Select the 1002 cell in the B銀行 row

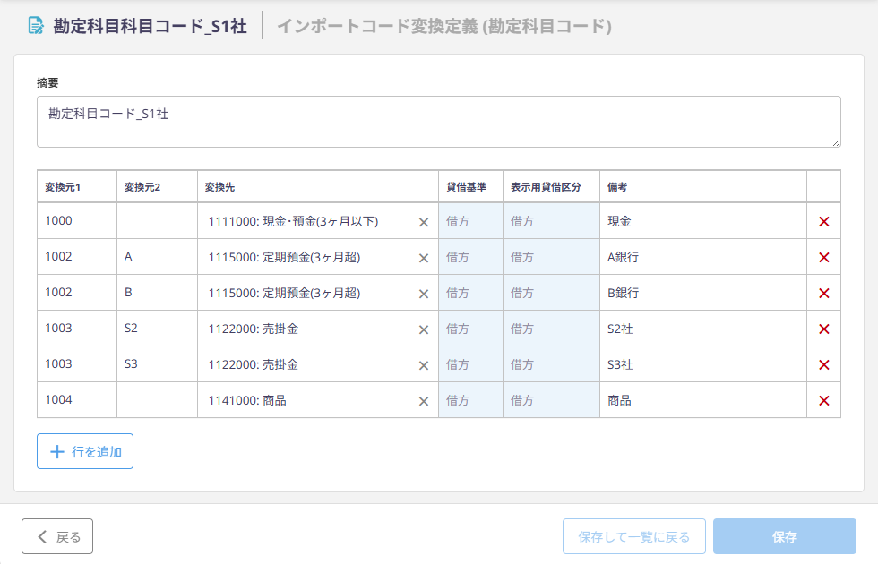click(77, 293)
